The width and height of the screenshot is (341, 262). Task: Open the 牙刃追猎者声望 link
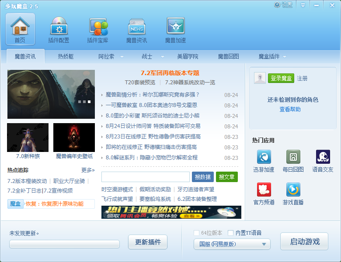click(196, 190)
